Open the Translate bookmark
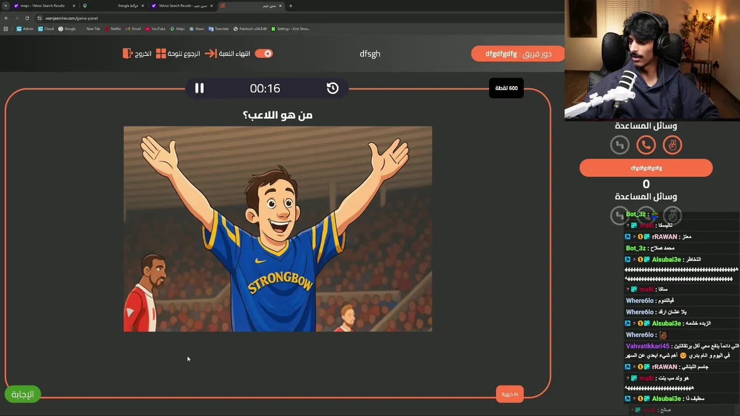Image resolution: width=740 pixels, height=416 pixels. click(x=219, y=29)
